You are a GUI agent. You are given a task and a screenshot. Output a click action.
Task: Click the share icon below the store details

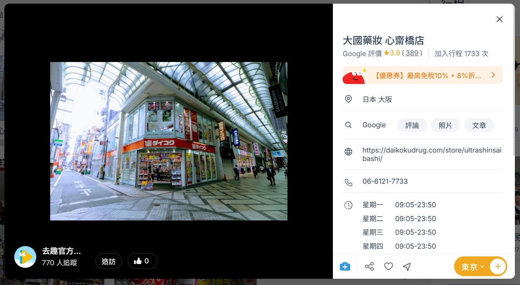coord(369,267)
